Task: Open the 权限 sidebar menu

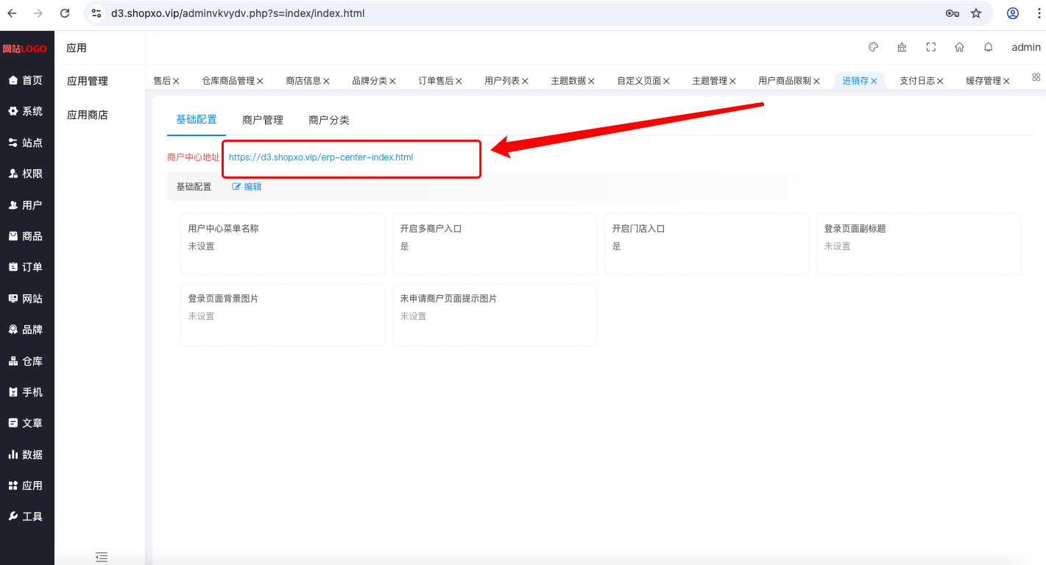Action: pyautogui.click(x=26, y=174)
